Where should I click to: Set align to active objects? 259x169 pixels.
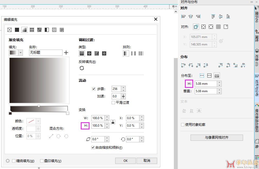196,27
